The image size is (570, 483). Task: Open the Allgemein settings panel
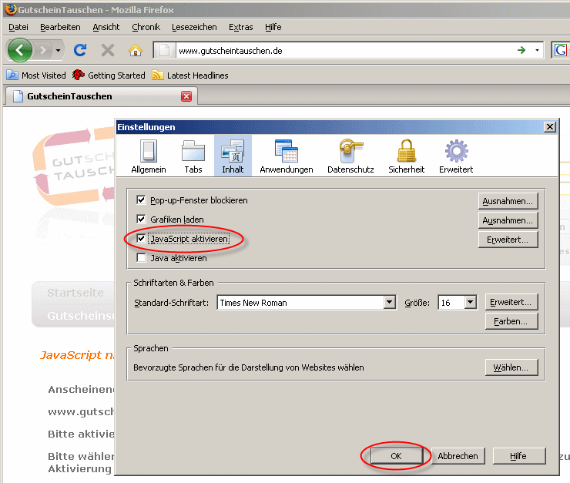149,156
